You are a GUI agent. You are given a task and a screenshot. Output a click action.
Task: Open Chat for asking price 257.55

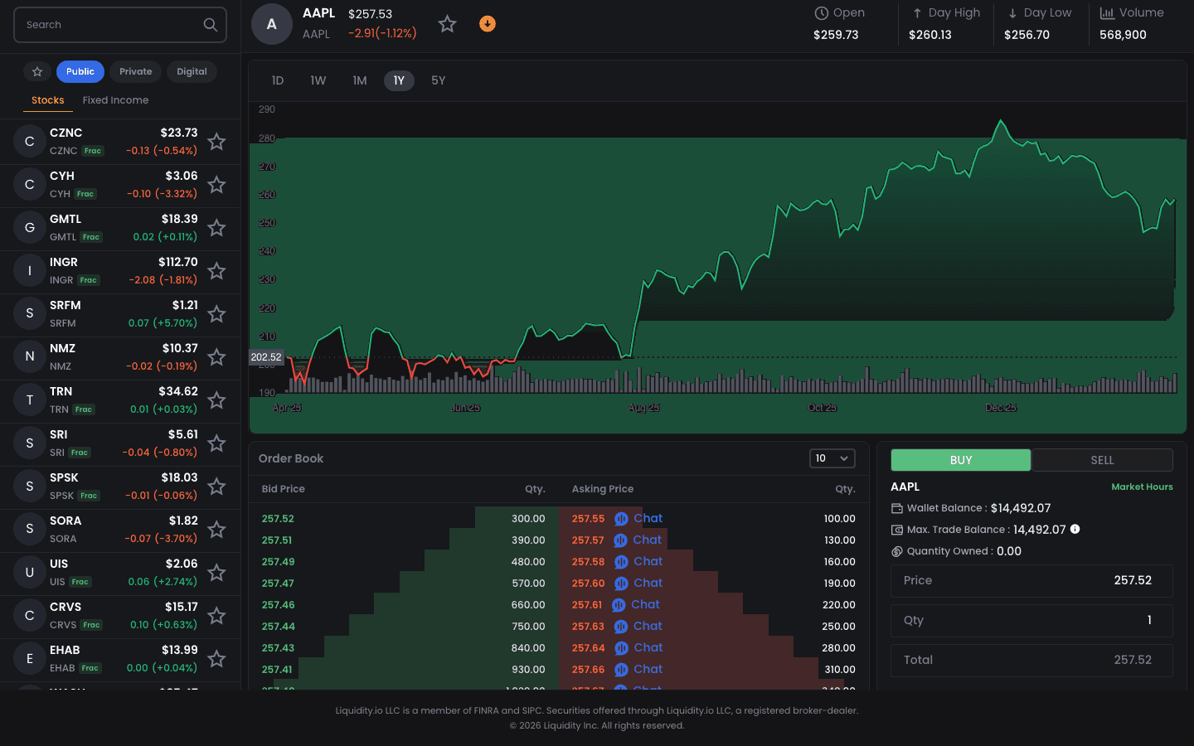click(640, 518)
